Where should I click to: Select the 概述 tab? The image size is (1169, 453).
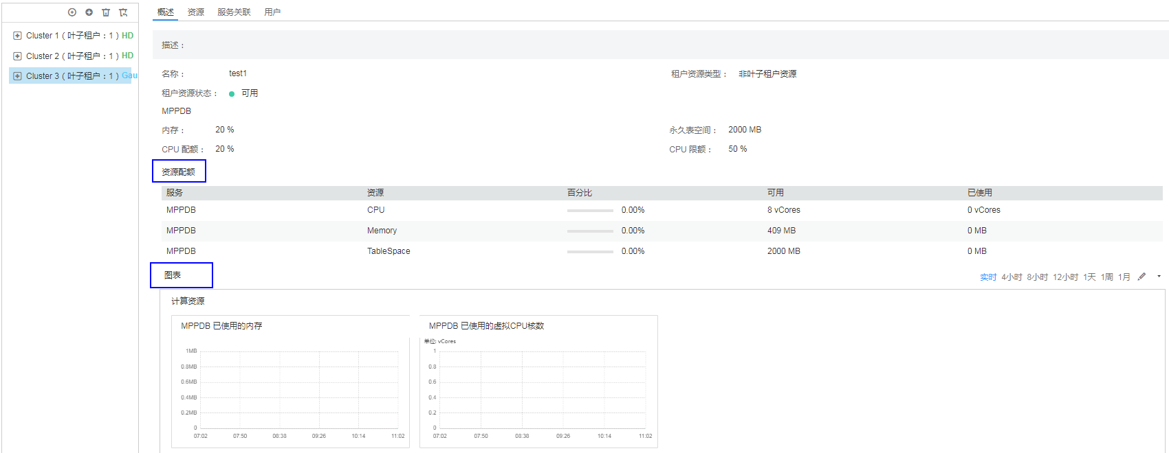166,12
